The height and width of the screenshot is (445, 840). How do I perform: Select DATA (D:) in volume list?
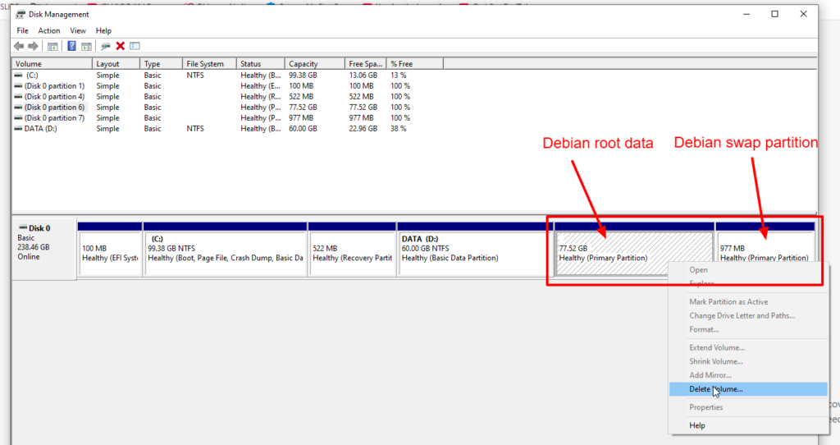(40, 129)
